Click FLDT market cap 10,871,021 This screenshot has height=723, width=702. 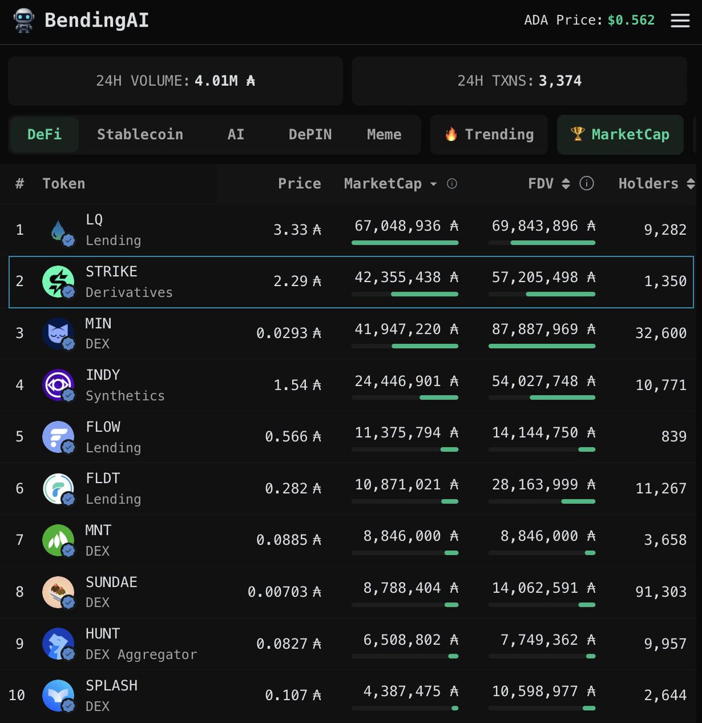[406, 484]
